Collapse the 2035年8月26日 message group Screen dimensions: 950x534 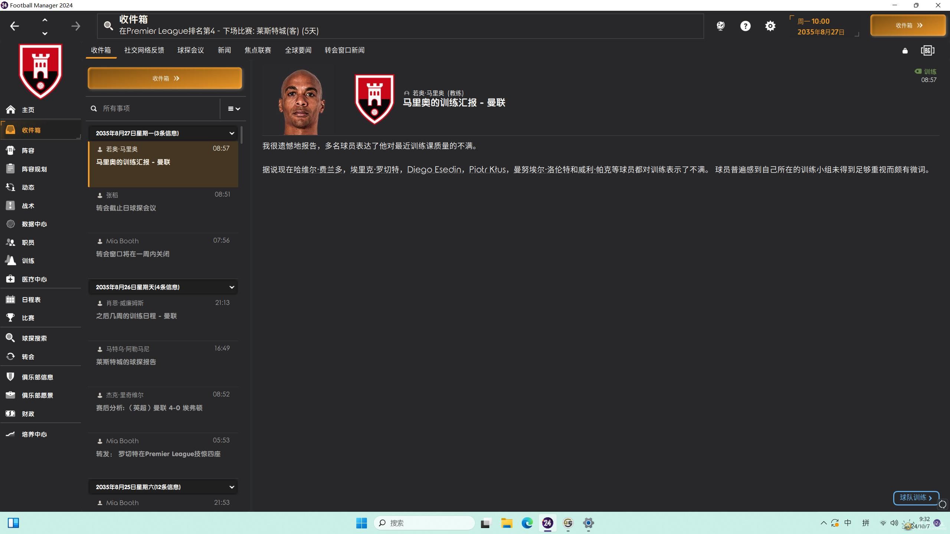pos(232,287)
